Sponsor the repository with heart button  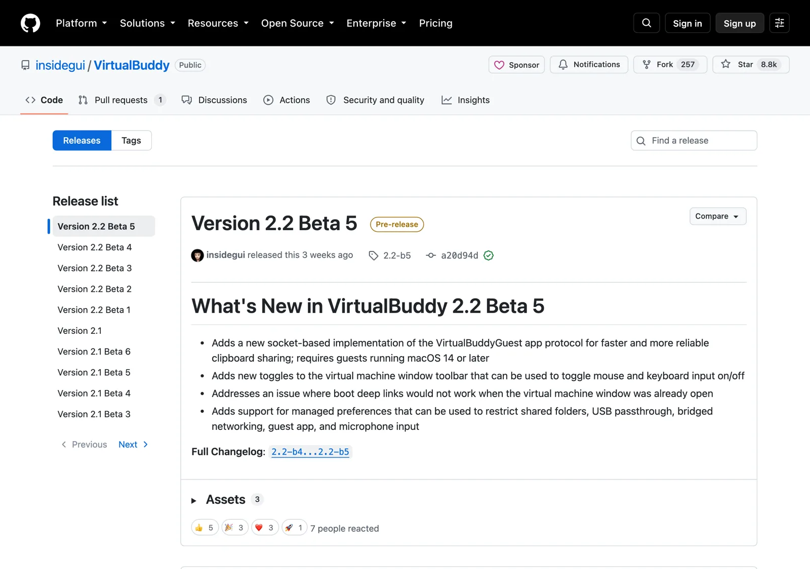[516, 65]
